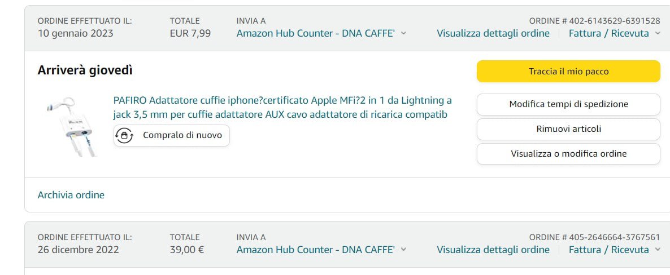Viewport: 670px width, 275px height.
Task: View details of the 26 dicembre 2022 order
Action: tap(493, 250)
